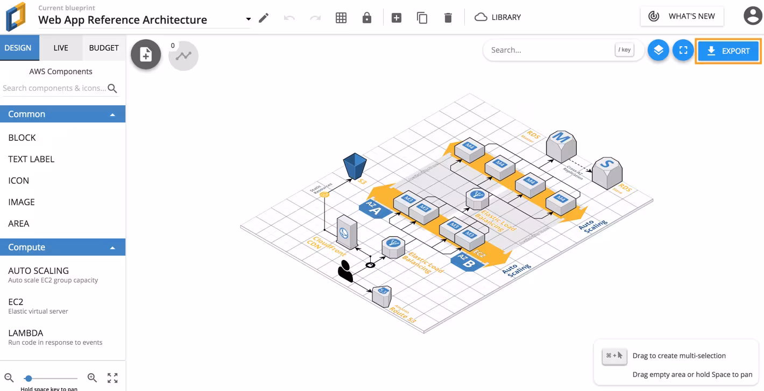Select the black users icon in diagram
This screenshot has height=391, width=764.
345,271
